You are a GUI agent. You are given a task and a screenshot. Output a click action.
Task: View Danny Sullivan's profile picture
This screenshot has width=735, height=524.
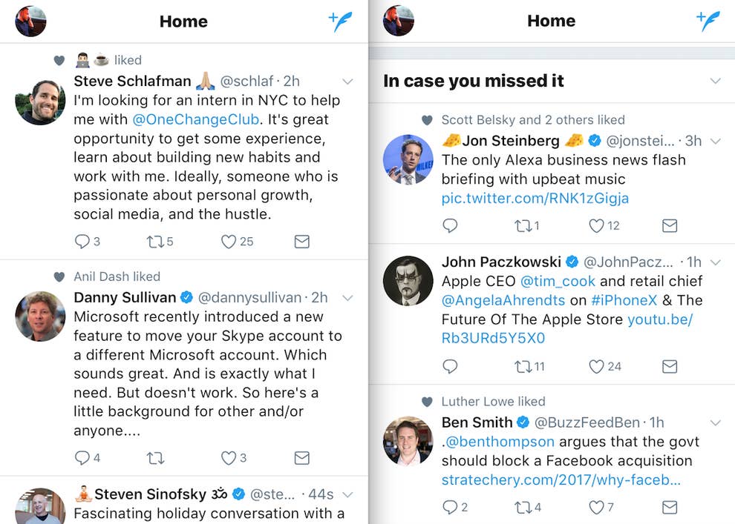40,316
